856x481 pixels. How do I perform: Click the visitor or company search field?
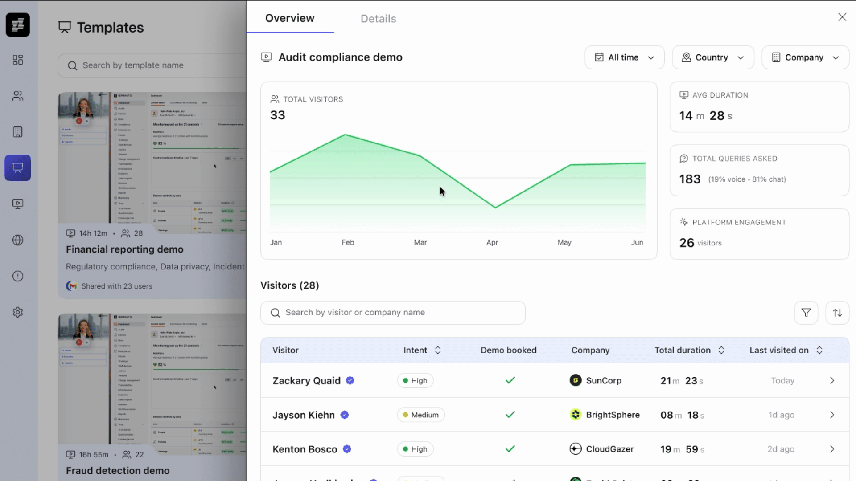(x=392, y=313)
